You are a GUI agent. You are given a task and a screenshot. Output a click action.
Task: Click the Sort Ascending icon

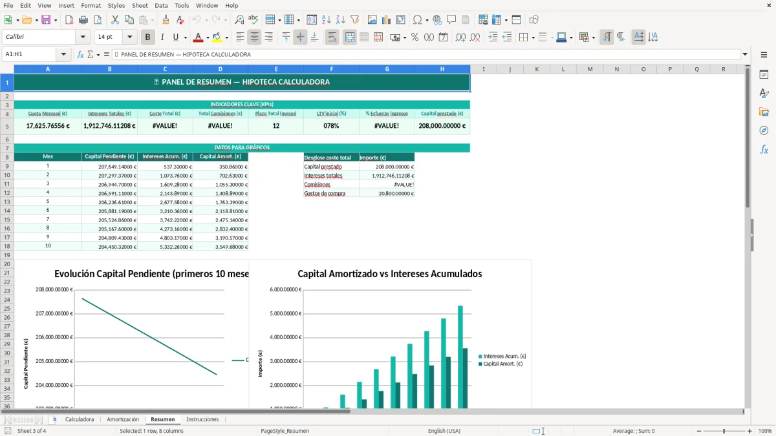(x=326, y=20)
